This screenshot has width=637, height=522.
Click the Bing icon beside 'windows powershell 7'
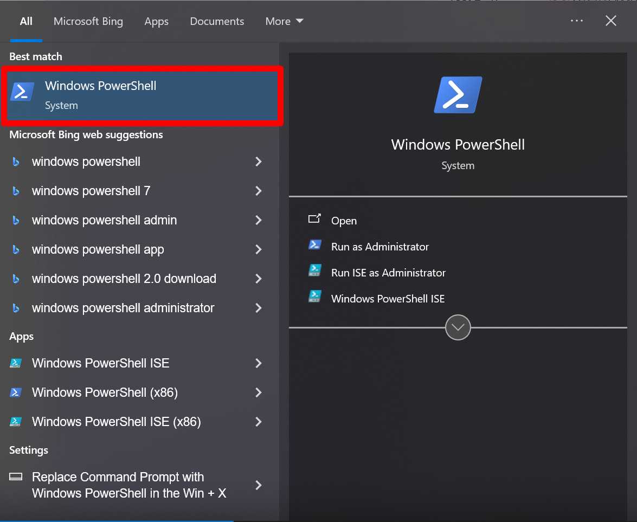pos(16,191)
